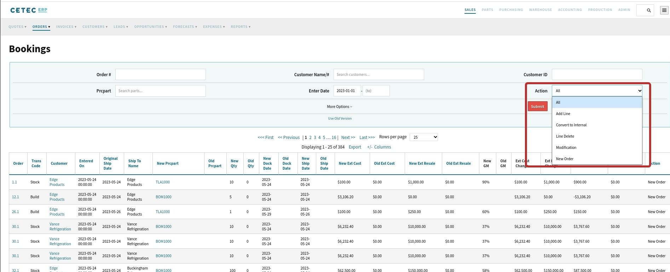Click the search magnifier icon
Viewport: 670px width, 272px height.
[649, 10]
